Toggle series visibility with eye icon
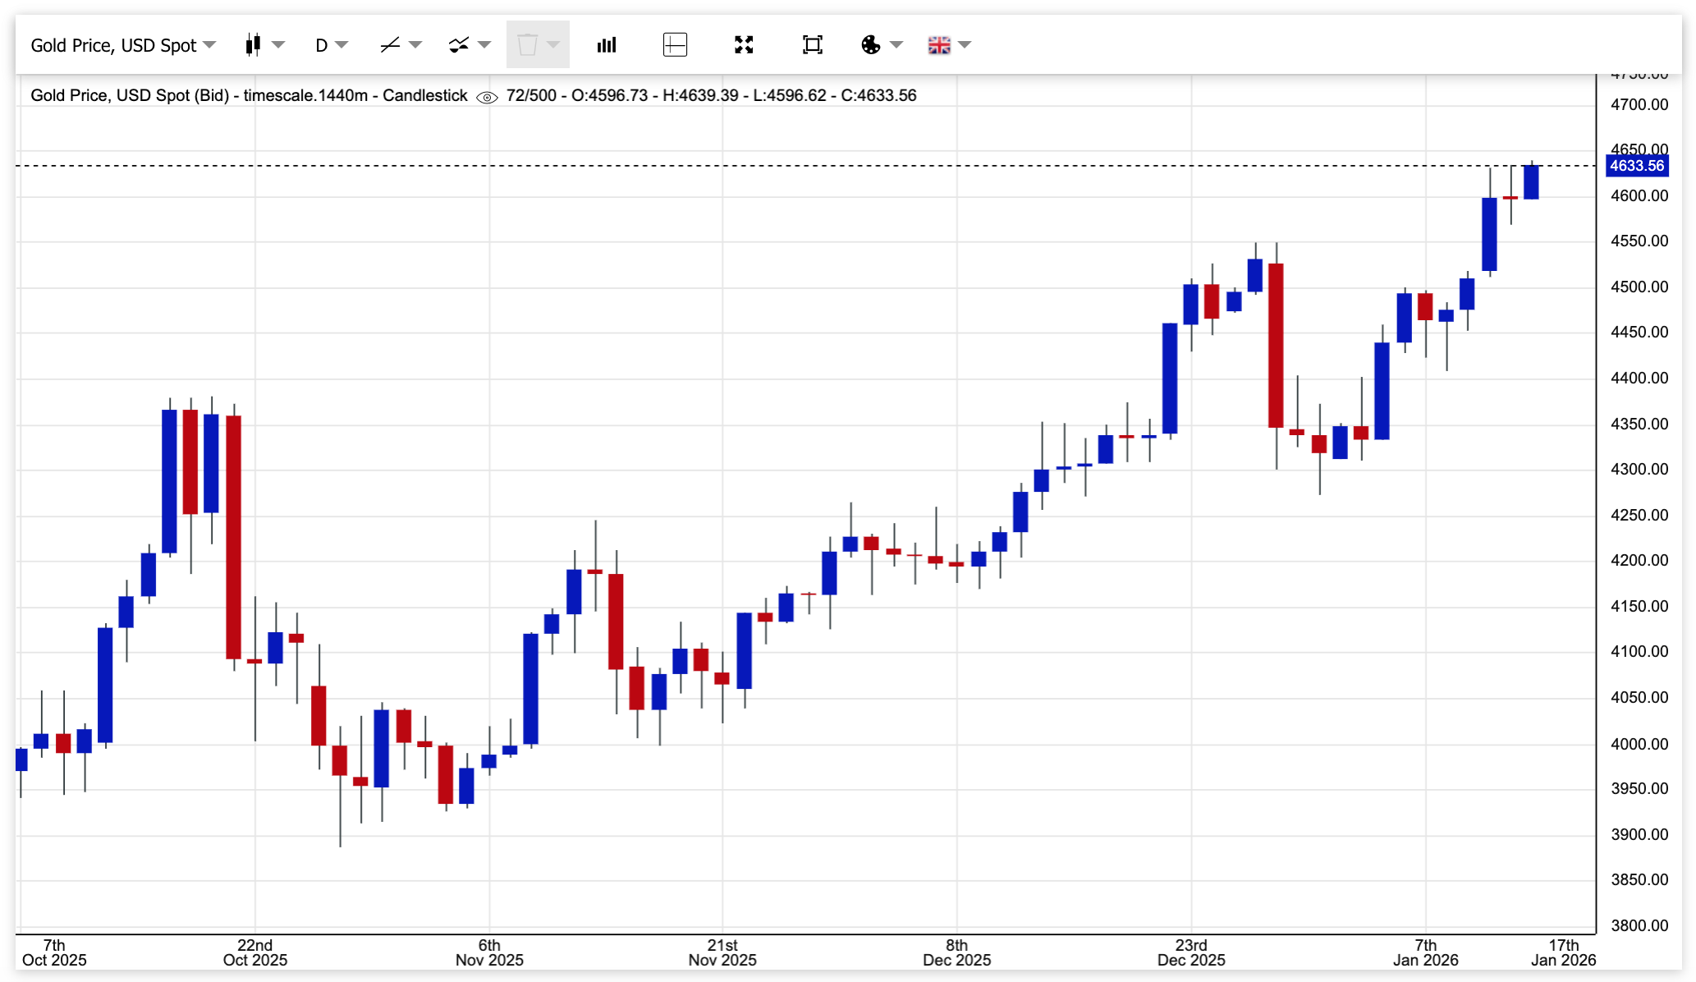This screenshot has width=1696, height=982. 487,97
